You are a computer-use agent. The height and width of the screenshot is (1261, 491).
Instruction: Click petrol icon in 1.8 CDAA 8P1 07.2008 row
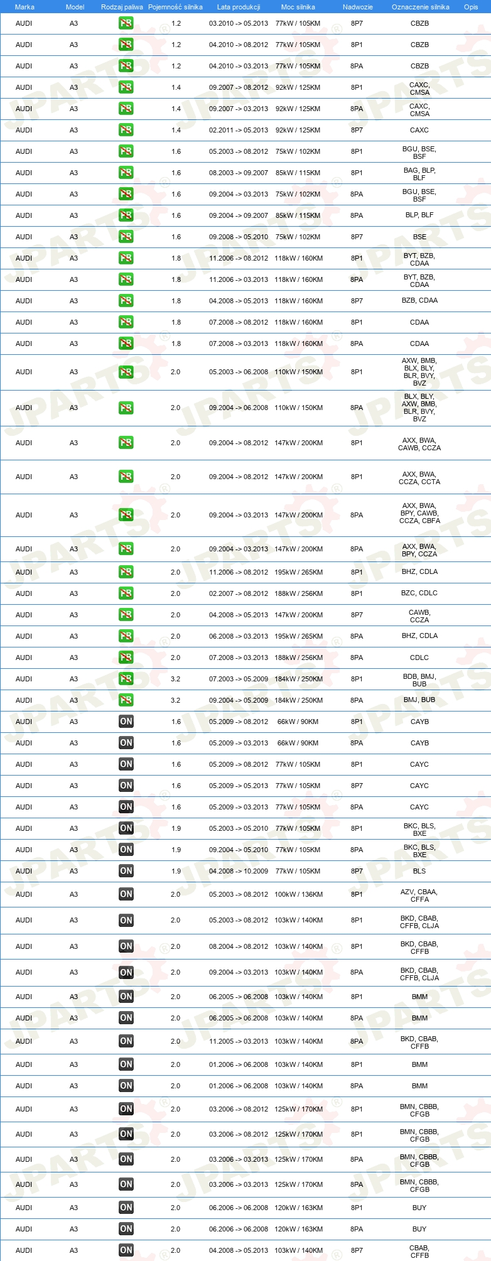coord(126,322)
